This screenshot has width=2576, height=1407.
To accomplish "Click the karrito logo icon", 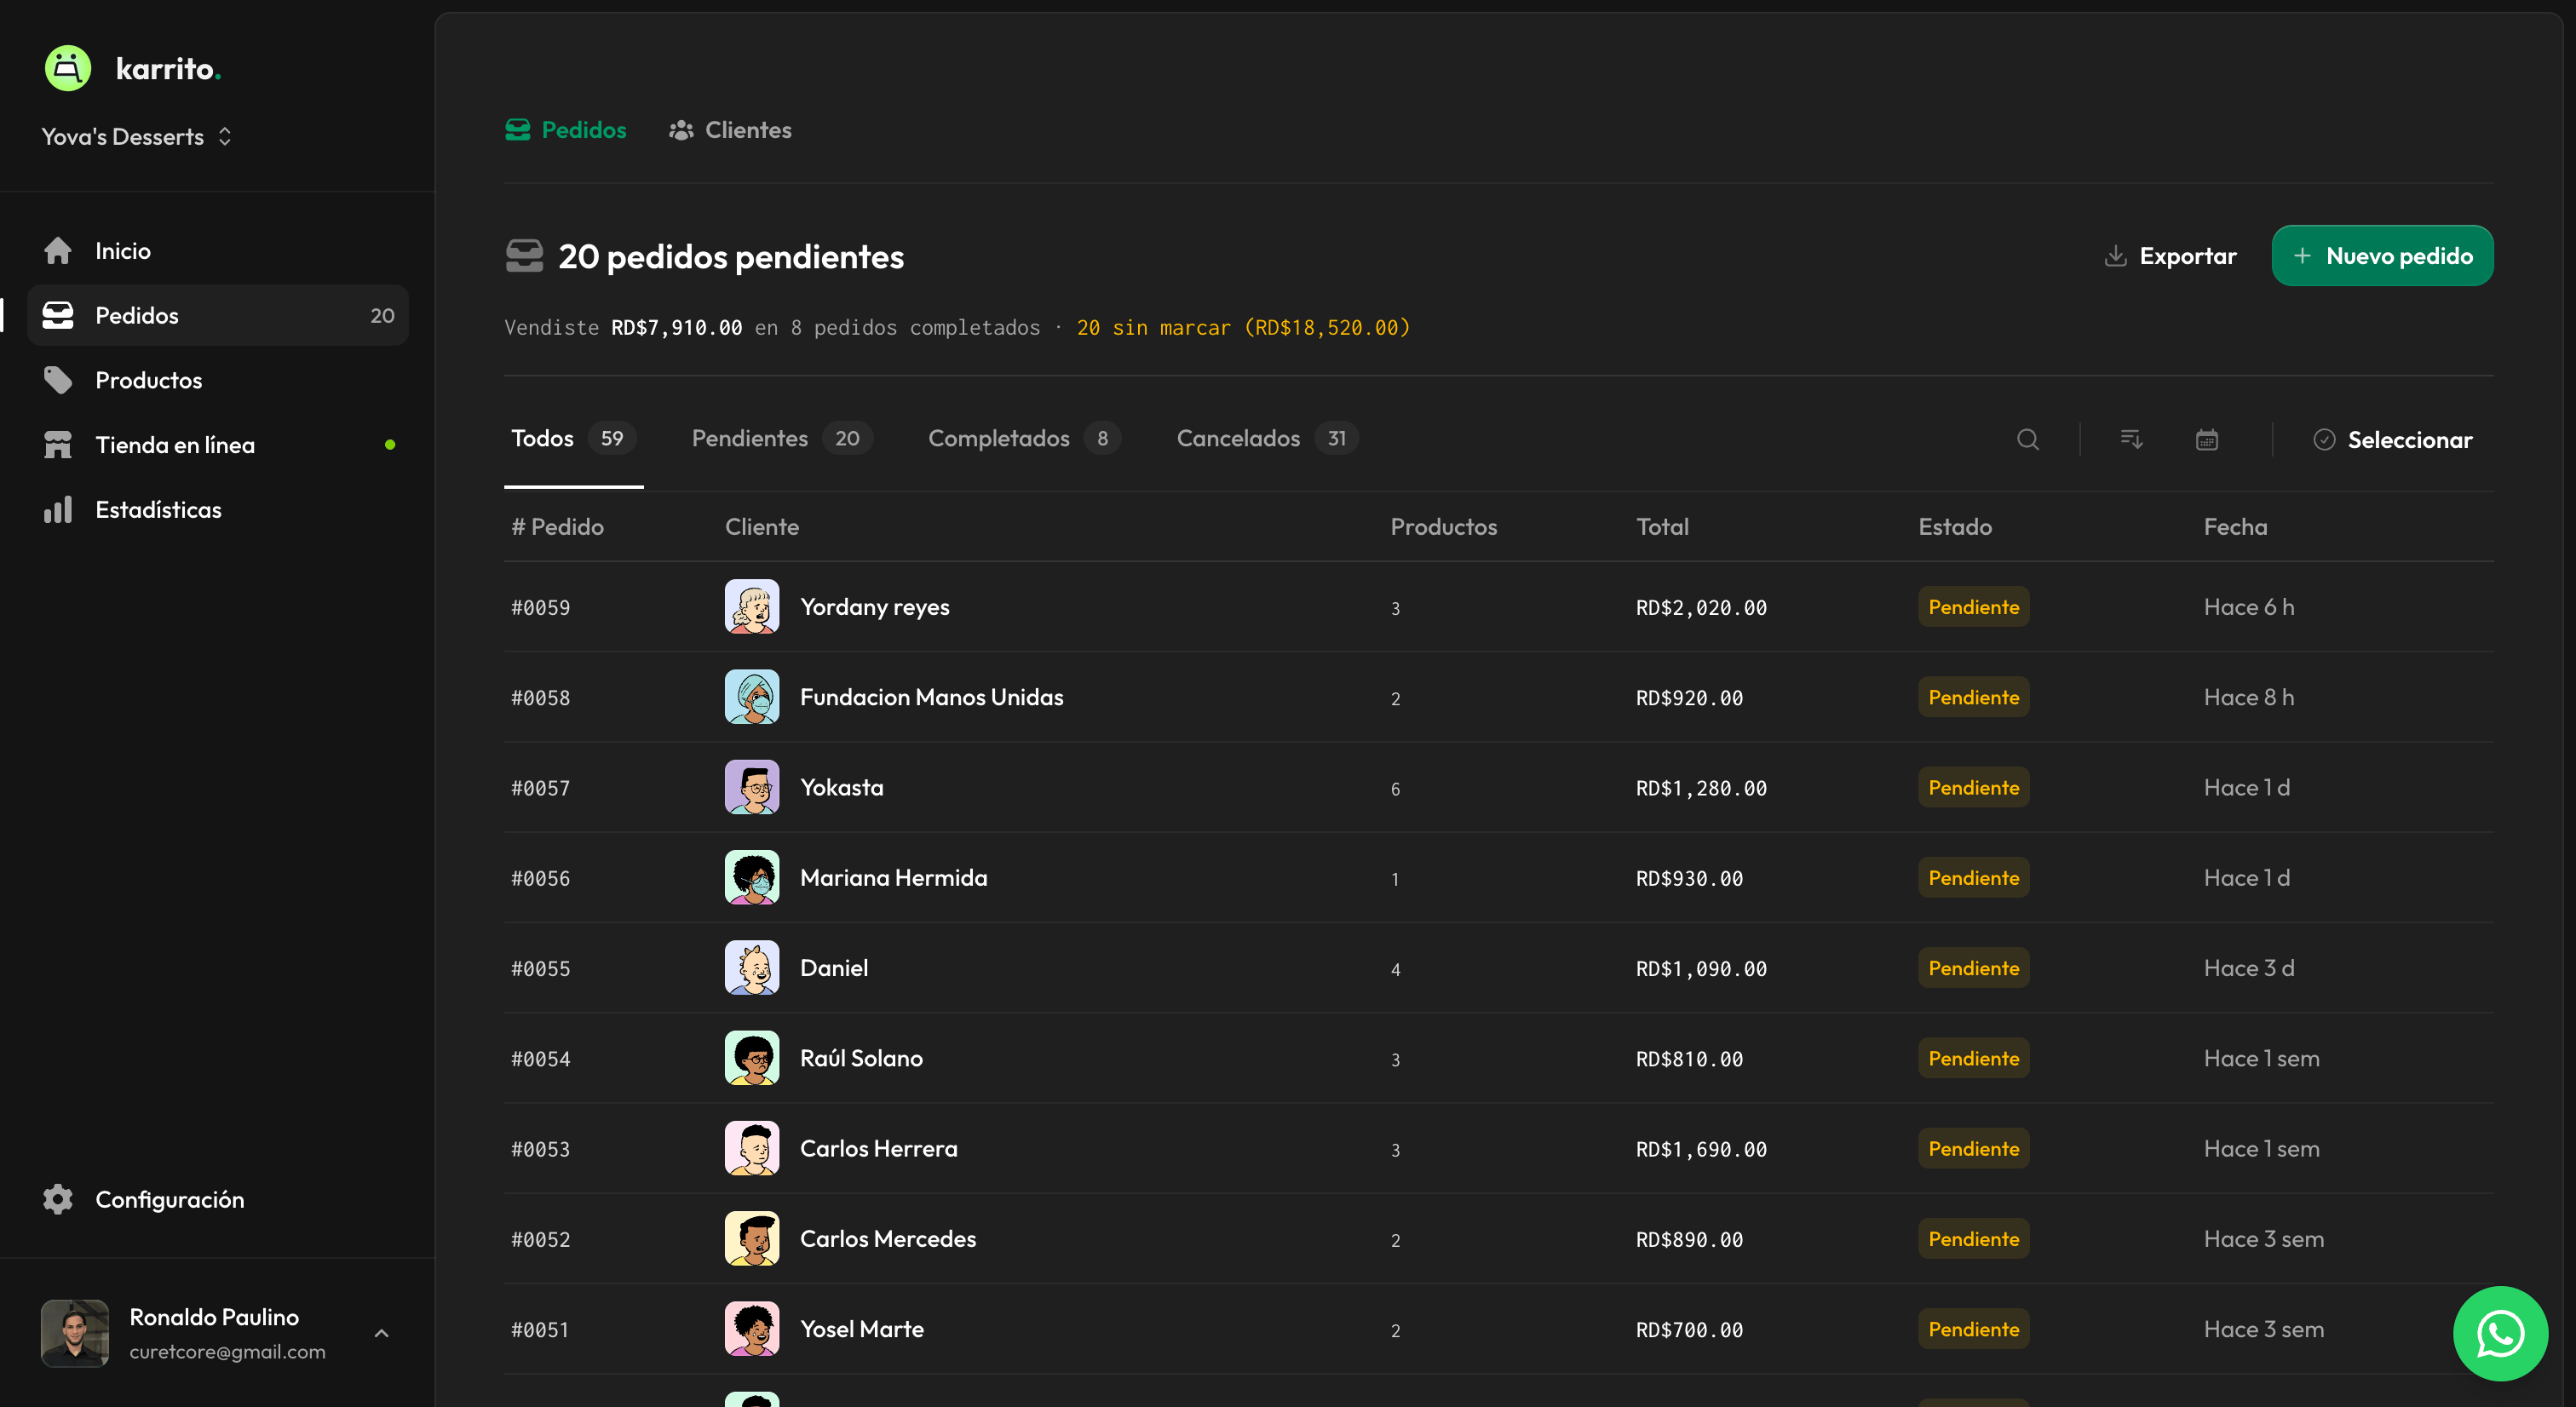I will point(68,68).
